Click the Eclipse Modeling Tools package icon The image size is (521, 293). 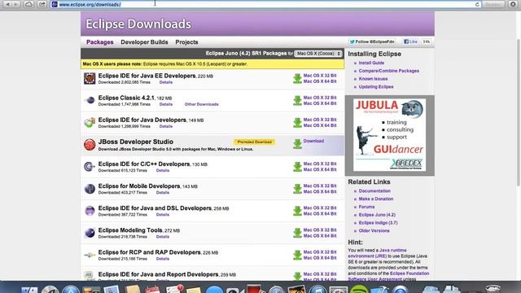tap(90, 233)
